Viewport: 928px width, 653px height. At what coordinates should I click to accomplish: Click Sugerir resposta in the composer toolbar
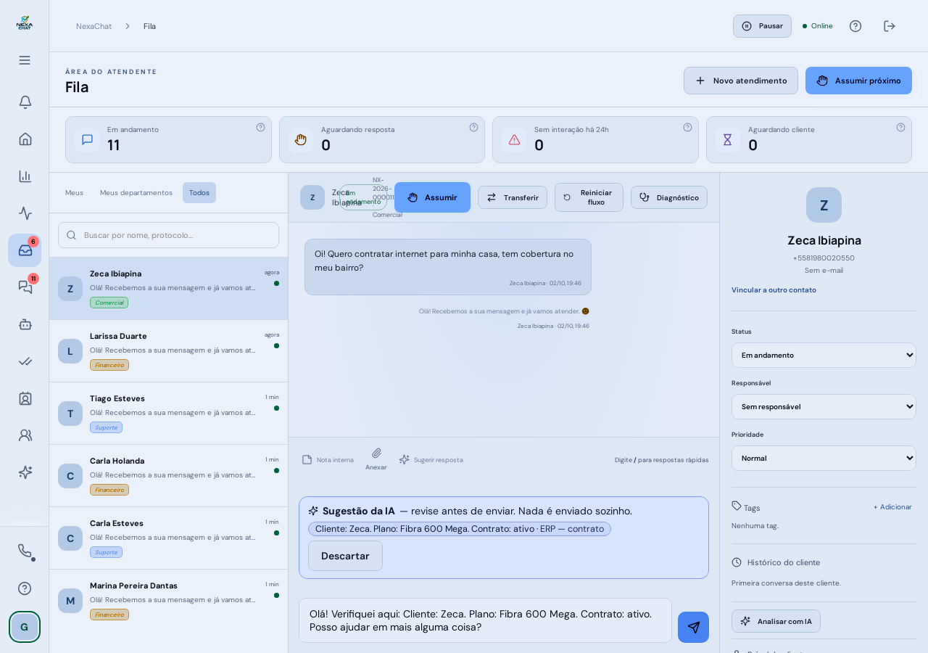pos(431,459)
